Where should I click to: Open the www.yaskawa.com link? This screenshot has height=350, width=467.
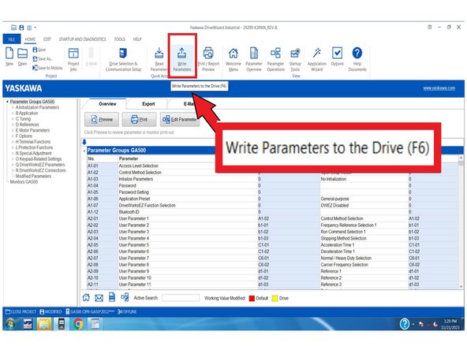pyautogui.click(x=439, y=88)
